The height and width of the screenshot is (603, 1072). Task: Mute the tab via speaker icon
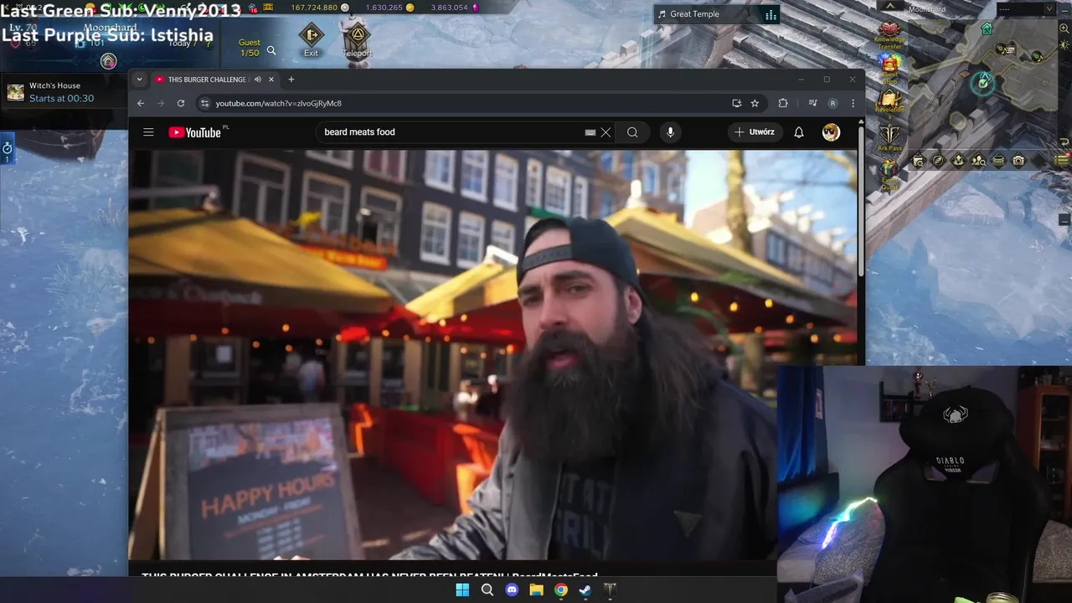coord(258,80)
